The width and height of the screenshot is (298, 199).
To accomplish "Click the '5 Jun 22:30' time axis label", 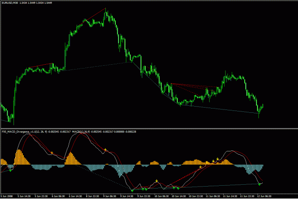I will tap(41, 196).
